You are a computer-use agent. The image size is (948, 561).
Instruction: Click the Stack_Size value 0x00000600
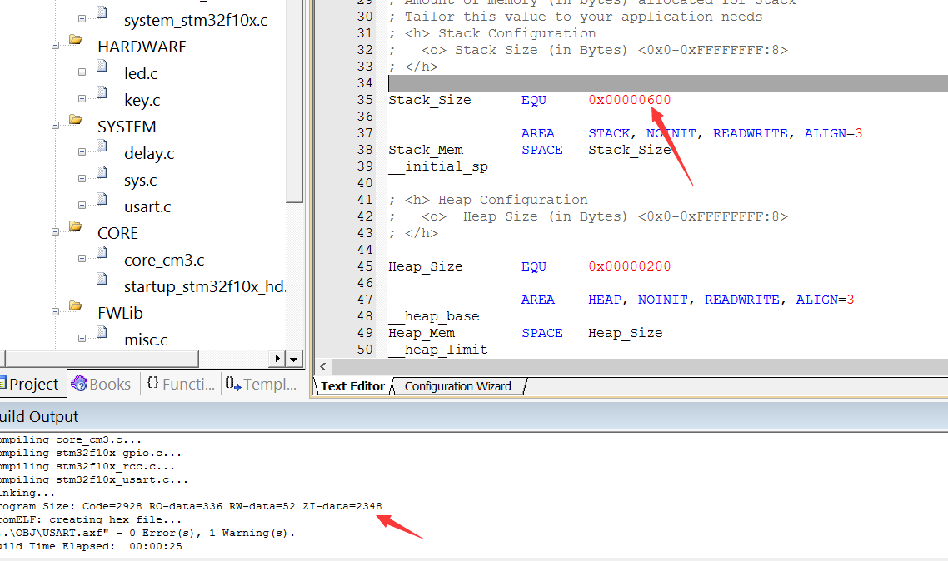(630, 100)
